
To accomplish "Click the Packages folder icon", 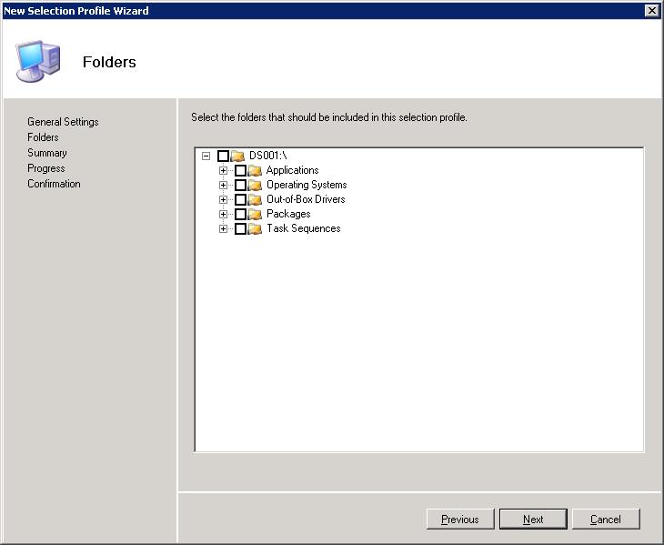I will (x=256, y=215).
